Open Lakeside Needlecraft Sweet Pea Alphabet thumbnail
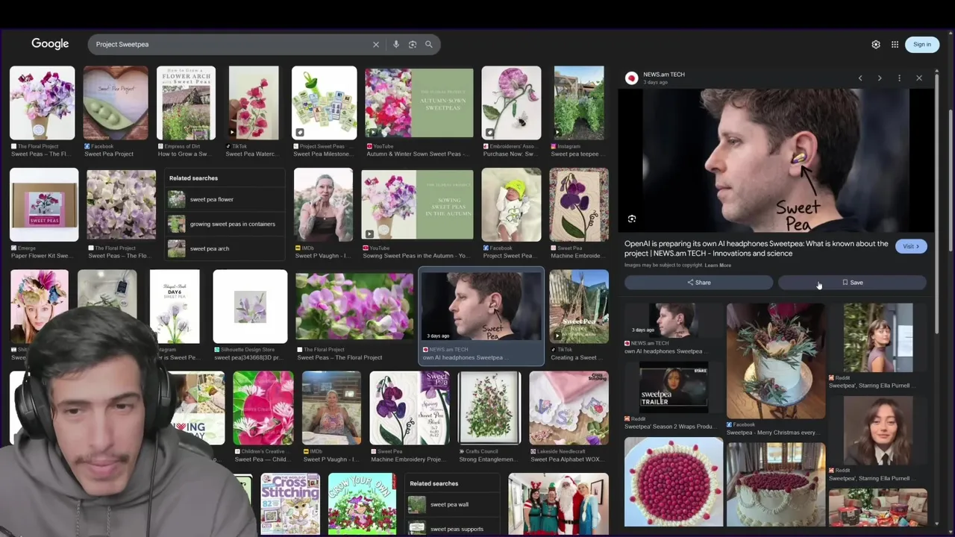 tap(569, 408)
